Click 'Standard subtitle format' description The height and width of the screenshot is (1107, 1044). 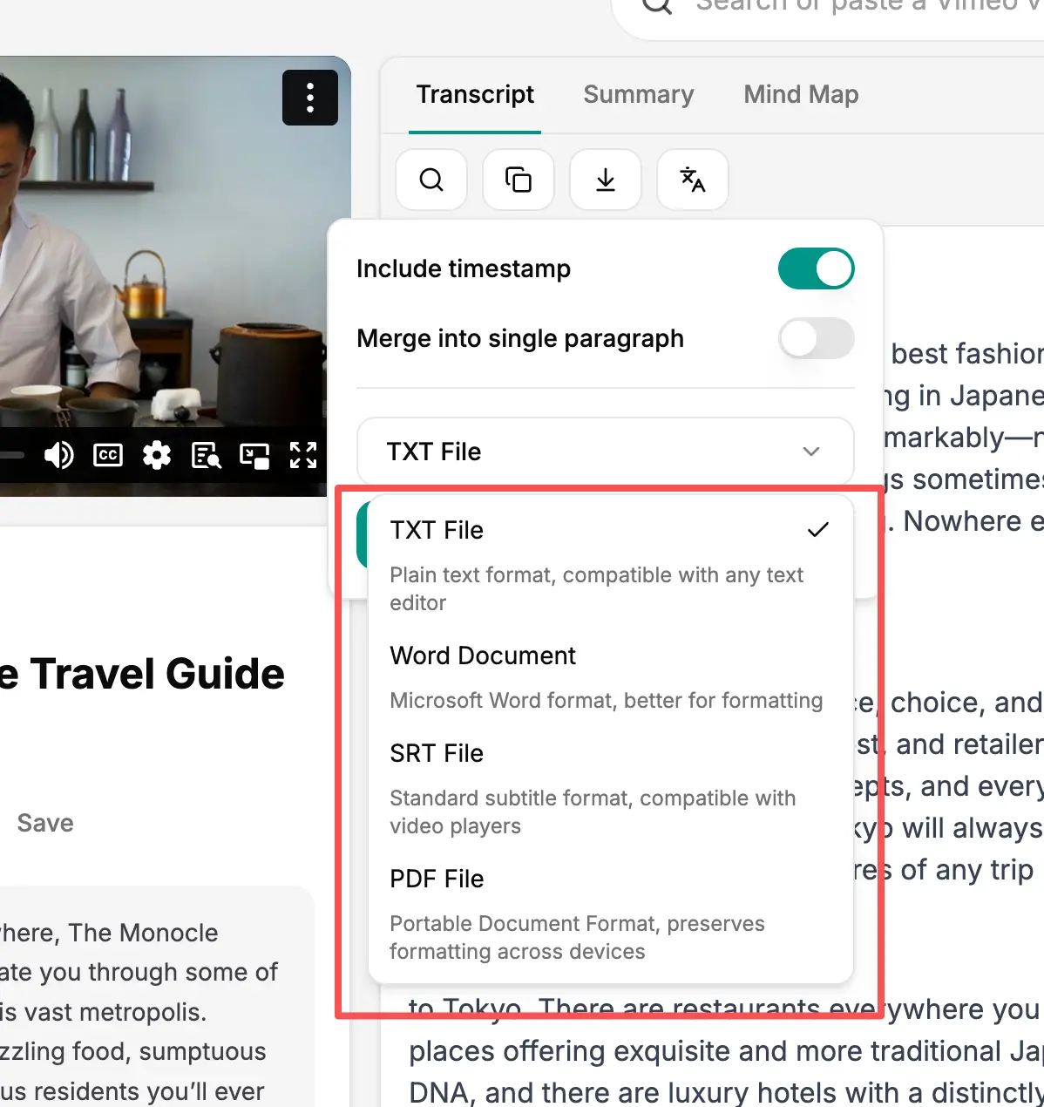click(593, 812)
